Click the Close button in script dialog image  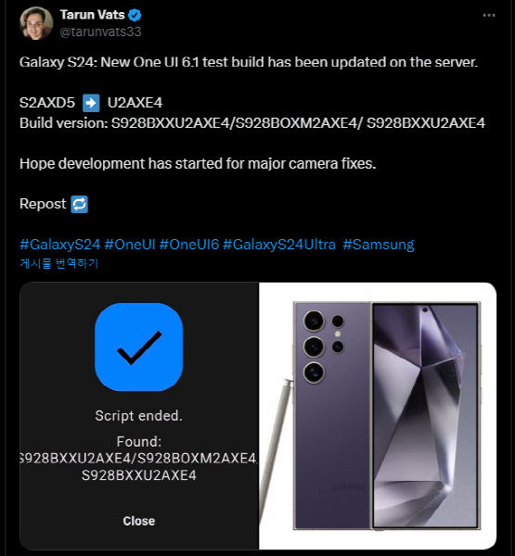[x=139, y=521]
